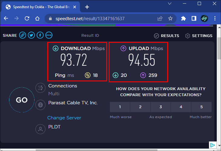Rate network availability as 4
The image size is (221, 151).
tap(181, 107)
